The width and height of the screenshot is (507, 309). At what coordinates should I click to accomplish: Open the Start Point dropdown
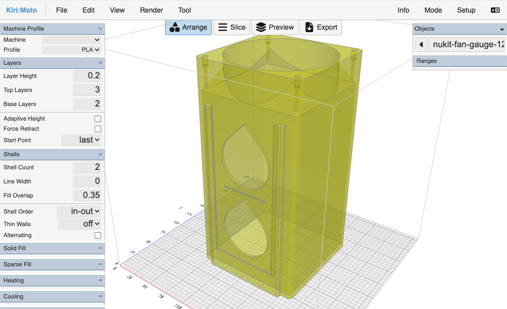click(81, 140)
